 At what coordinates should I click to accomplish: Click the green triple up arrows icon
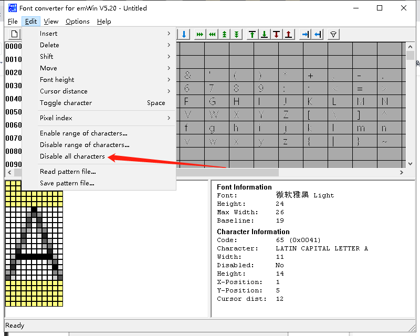225,35
